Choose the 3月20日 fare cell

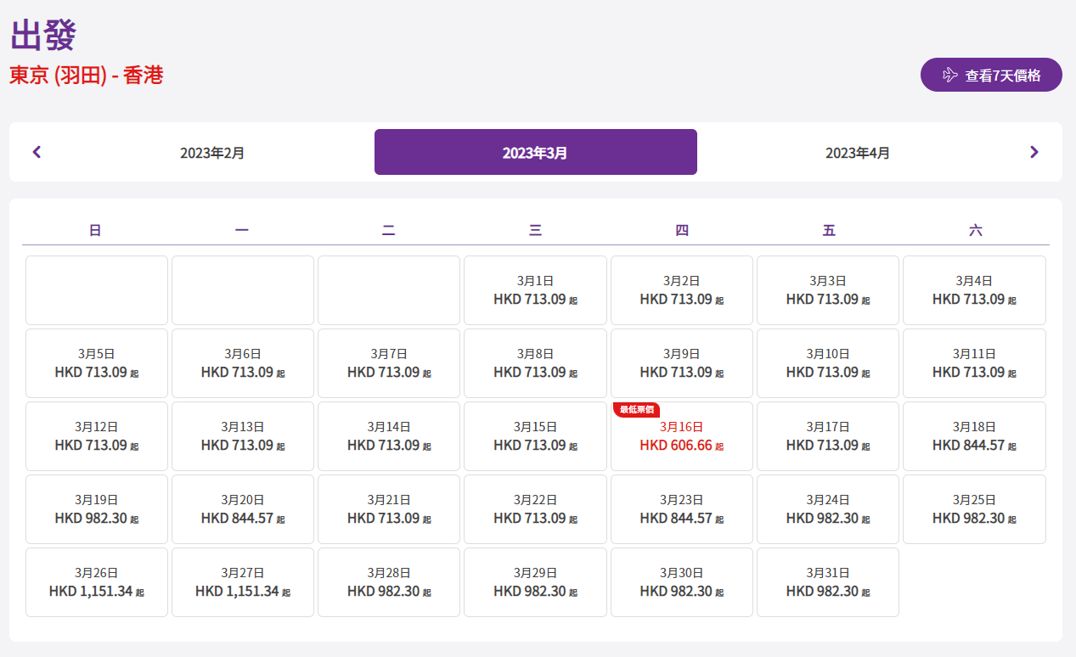243,509
